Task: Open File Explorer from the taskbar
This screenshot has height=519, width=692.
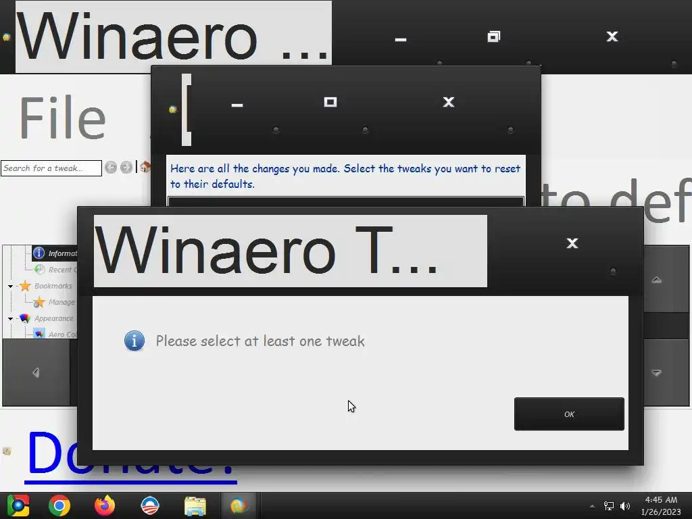Action: coord(195,505)
